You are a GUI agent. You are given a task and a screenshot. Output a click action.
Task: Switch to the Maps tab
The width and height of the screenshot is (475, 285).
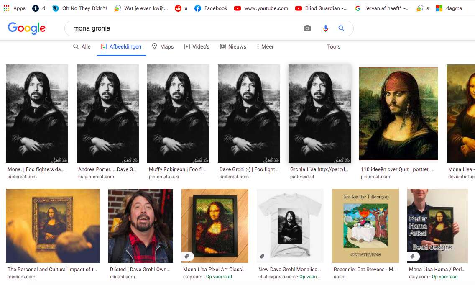163,46
